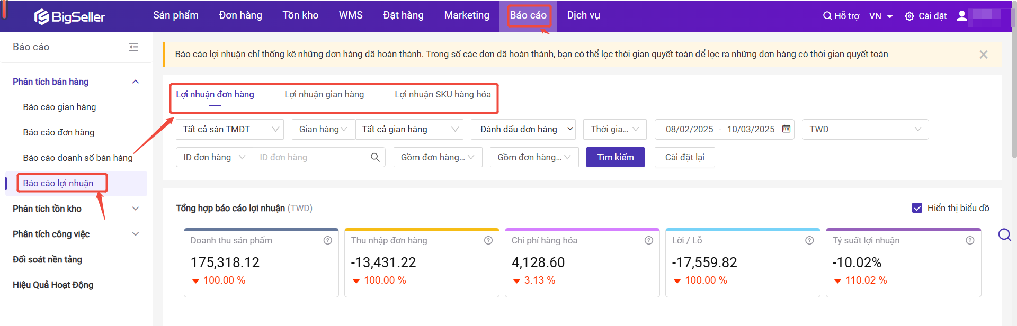
Task: Open the user account avatar icon
Action: (x=961, y=16)
